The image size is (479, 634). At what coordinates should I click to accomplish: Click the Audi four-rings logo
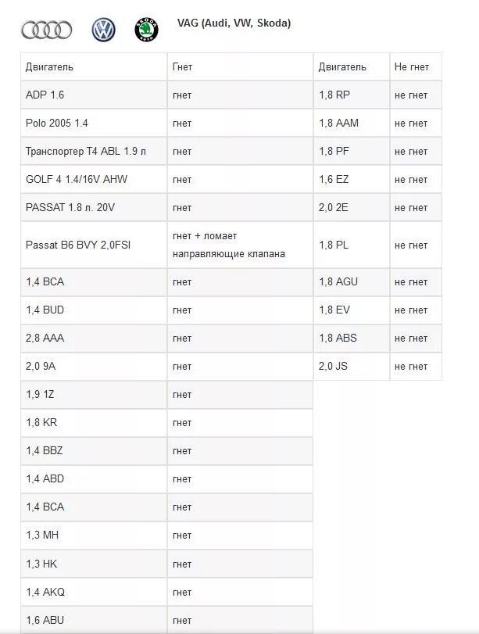point(46,30)
